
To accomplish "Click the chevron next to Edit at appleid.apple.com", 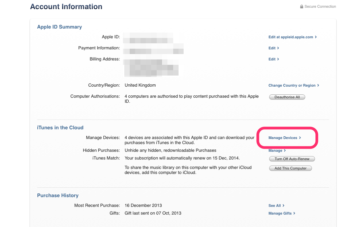I will click(315, 37).
